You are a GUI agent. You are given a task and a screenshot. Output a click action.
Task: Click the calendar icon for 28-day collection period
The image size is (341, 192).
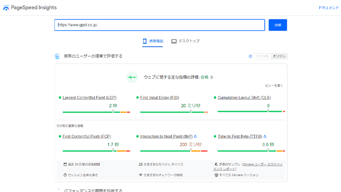[x=65, y=164]
